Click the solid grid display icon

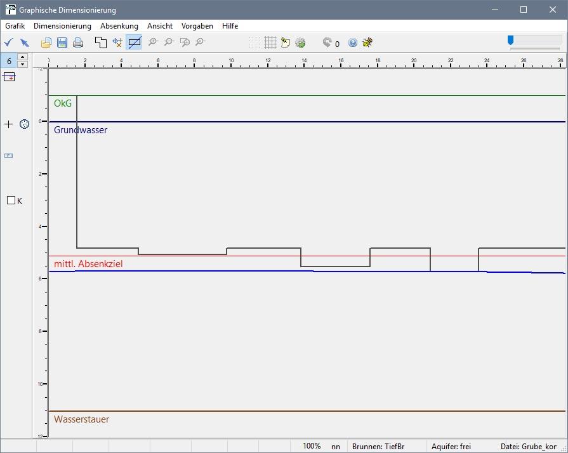(270, 43)
